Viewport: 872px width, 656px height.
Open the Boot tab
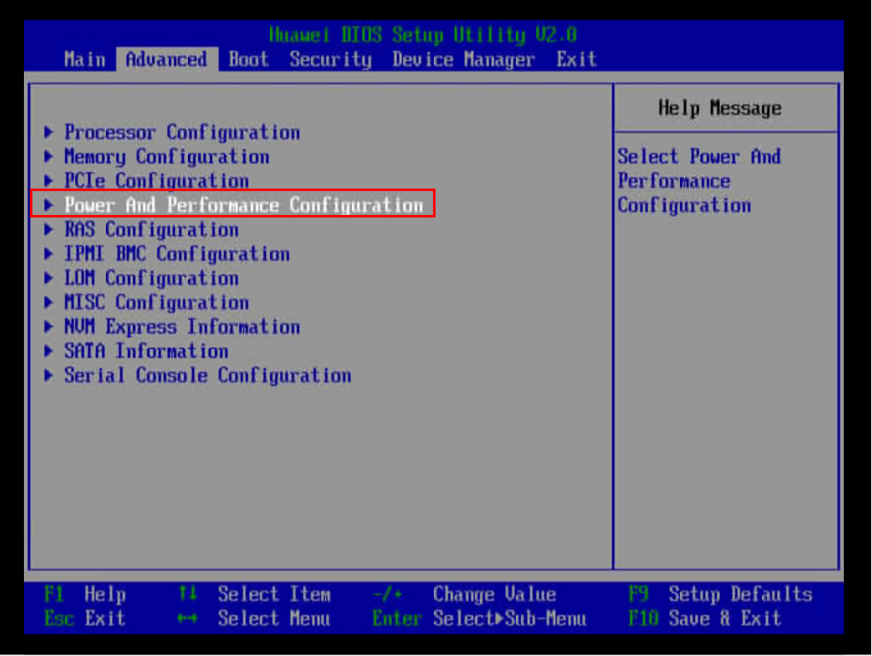point(249,59)
